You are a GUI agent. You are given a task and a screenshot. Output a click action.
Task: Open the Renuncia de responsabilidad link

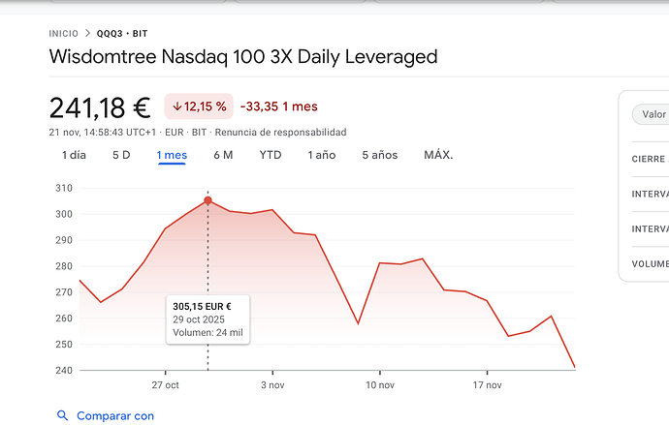(x=280, y=132)
